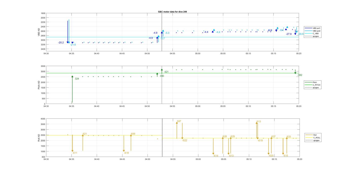Click the '04:55' time tick under the Pitch chart
This screenshot has width=355, height=176.
(172, 106)
